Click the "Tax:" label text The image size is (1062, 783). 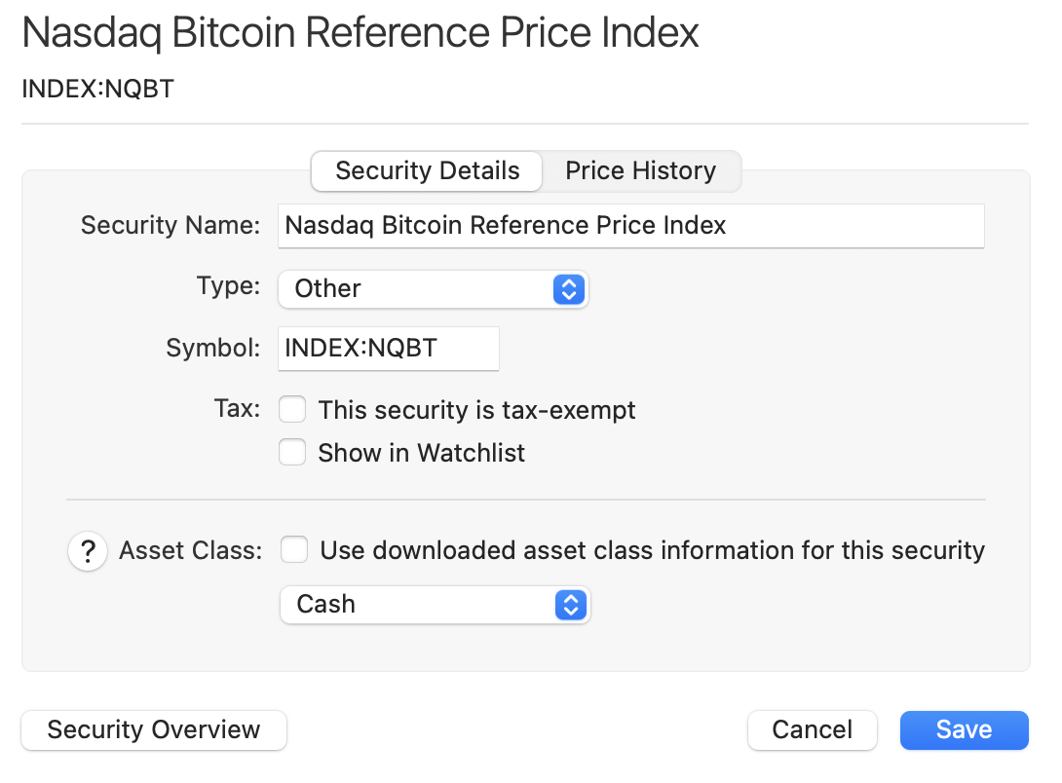[x=236, y=409]
